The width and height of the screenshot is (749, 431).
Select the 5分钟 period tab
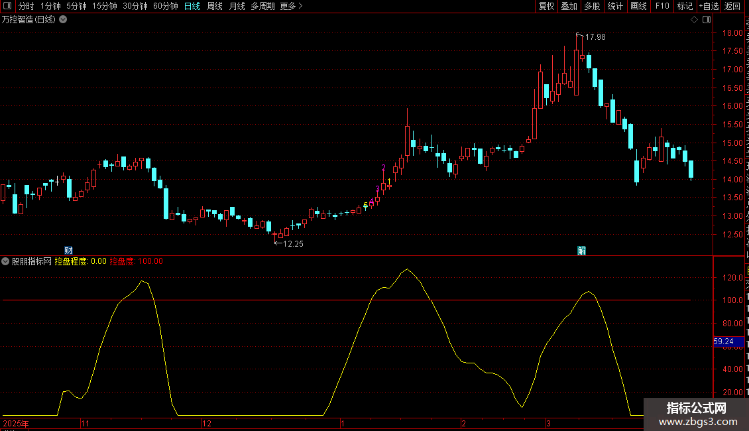pos(76,6)
